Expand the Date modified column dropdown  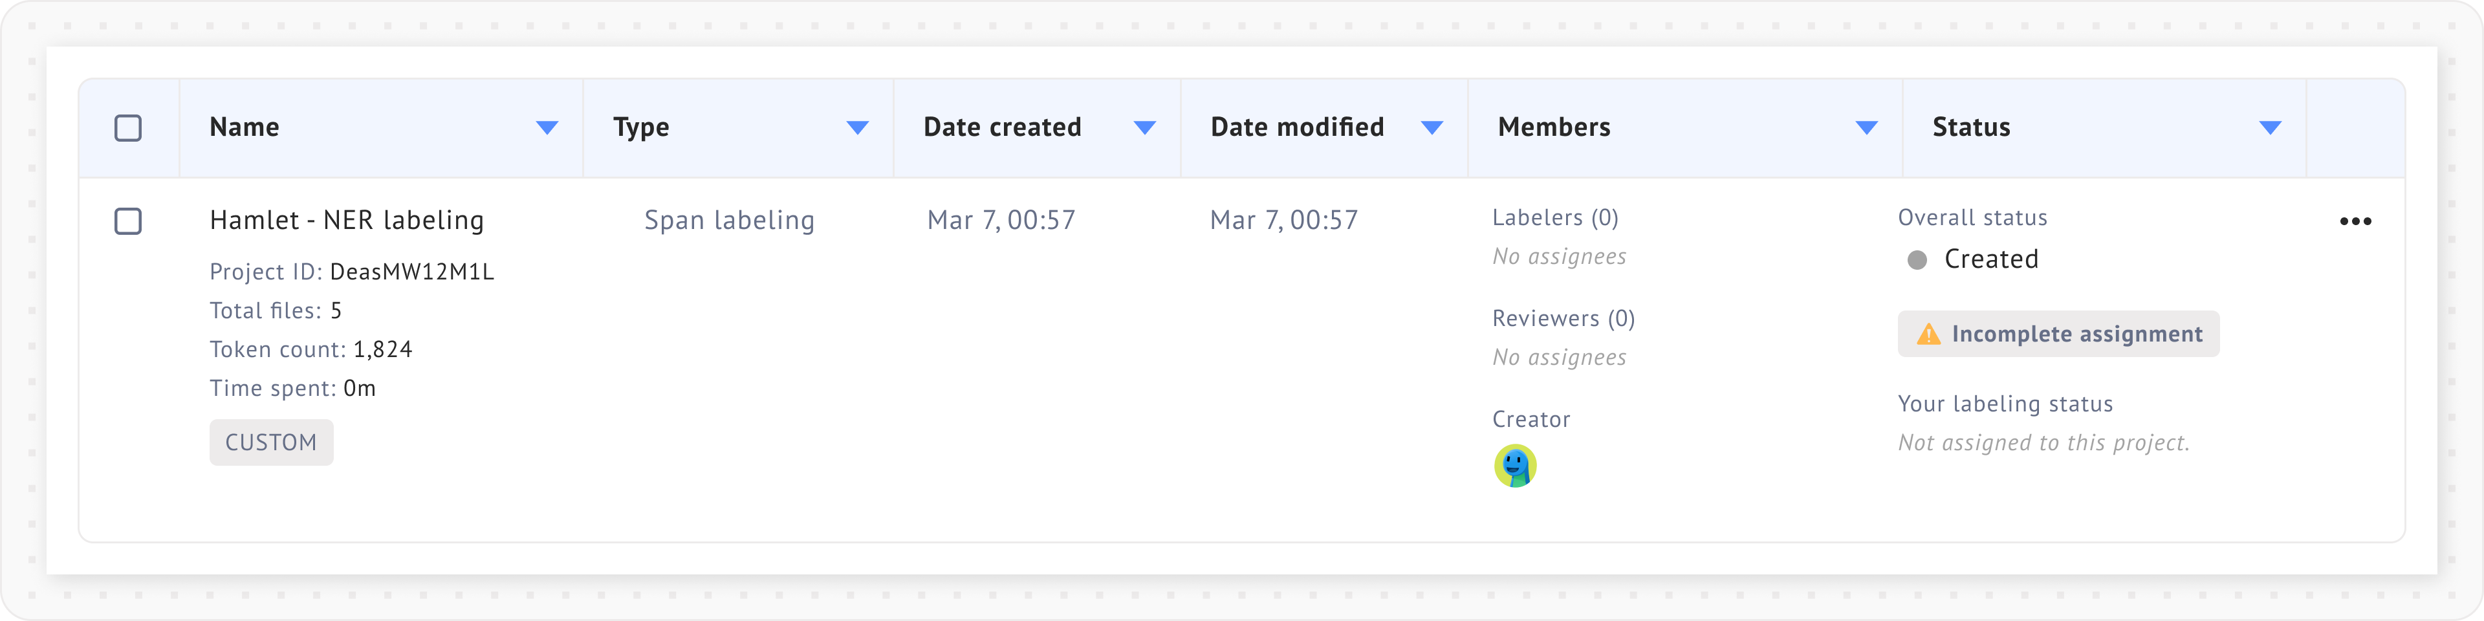point(1432,128)
